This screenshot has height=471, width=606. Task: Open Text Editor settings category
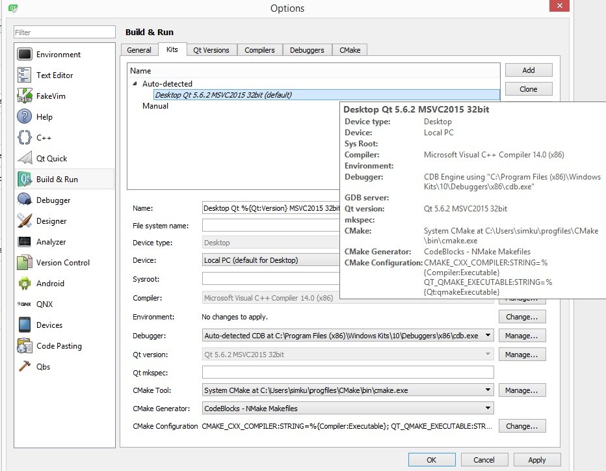tap(25, 75)
